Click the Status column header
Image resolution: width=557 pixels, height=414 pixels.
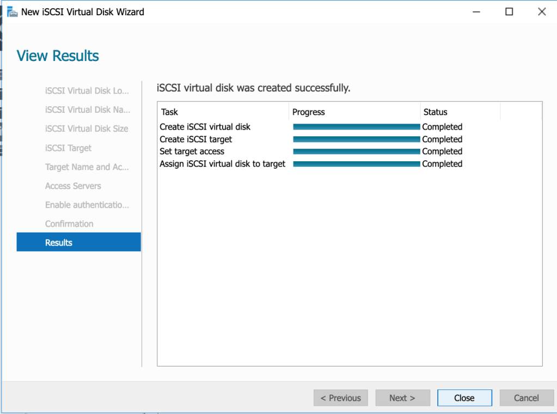pos(435,112)
